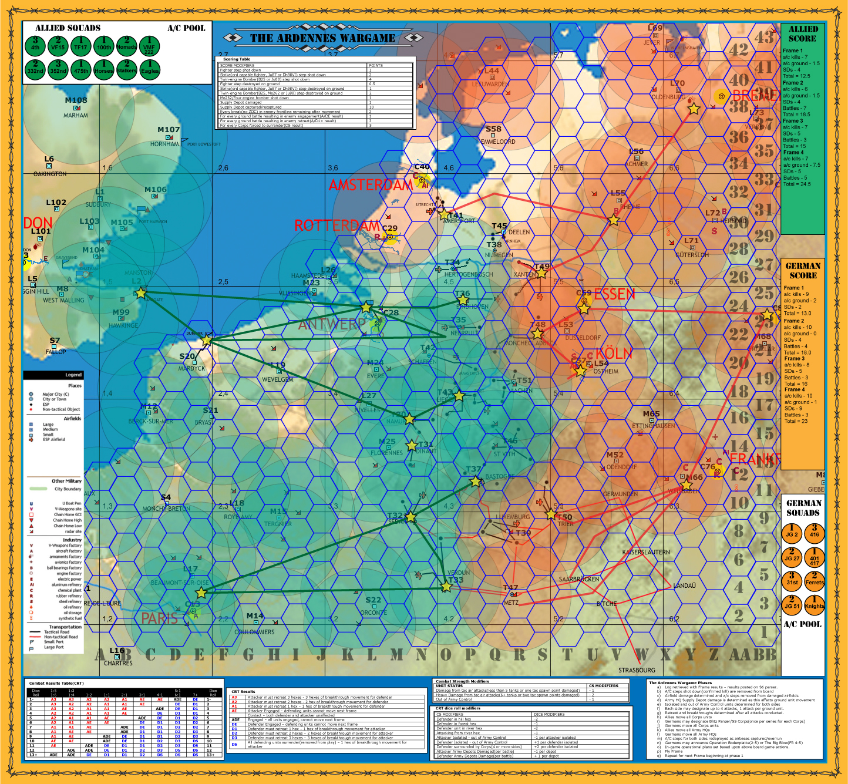Choose the 31st German squad token
This screenshot has width=848, height=784.
pyautogui.click(x=792, y=581)
